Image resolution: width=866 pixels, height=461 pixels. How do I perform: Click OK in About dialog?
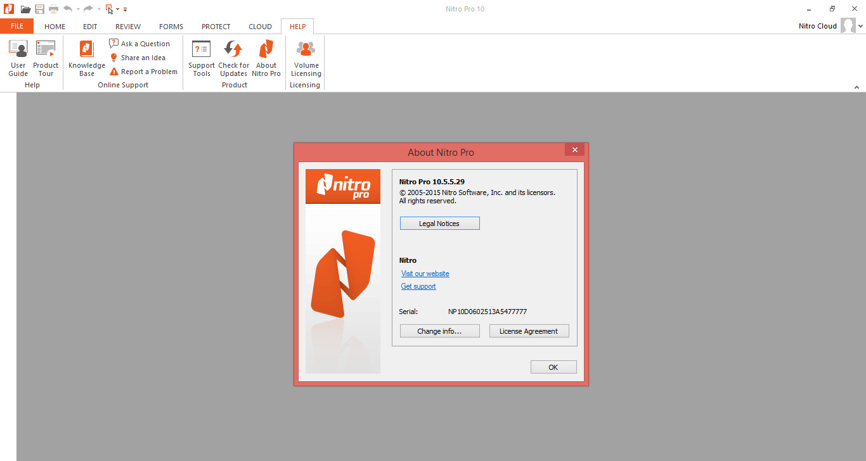pyautogui.click(x=553, y=367)
